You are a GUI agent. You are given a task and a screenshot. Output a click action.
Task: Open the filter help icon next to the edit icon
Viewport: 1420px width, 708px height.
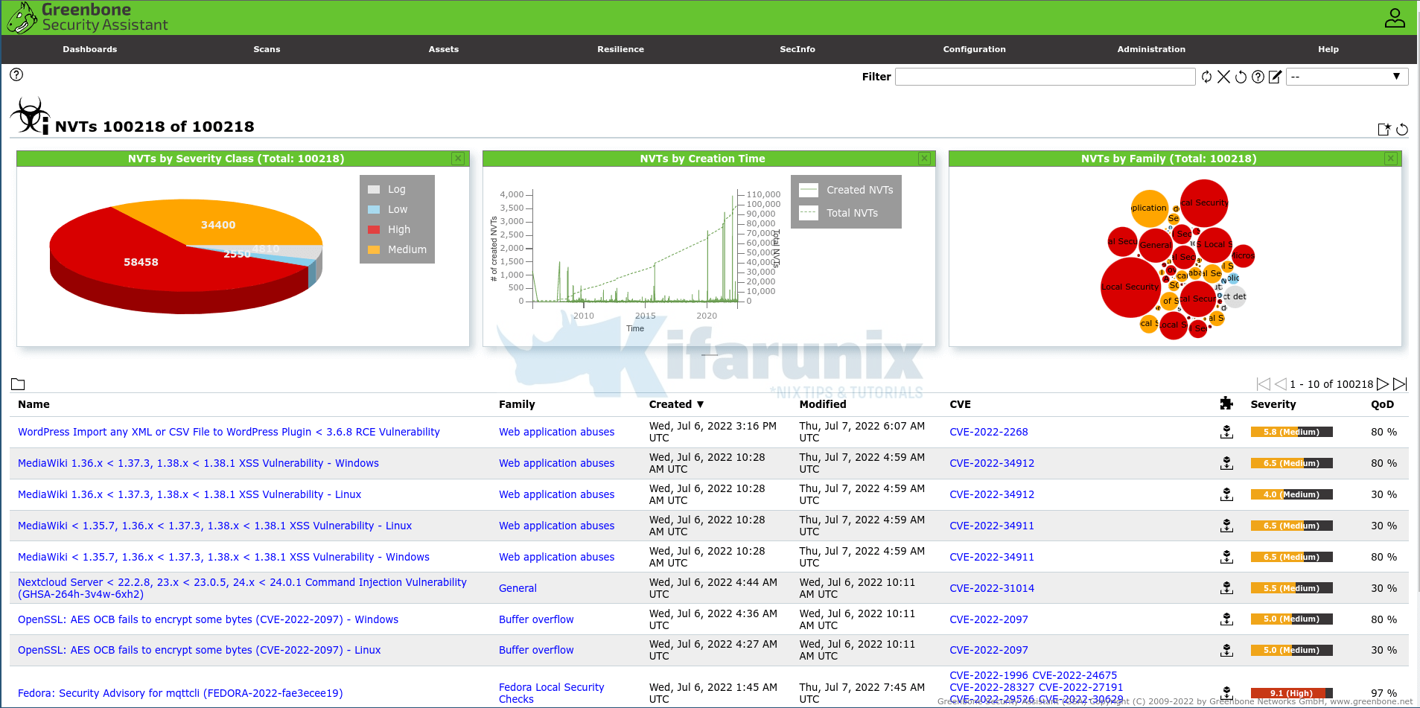coord(1258,77)
